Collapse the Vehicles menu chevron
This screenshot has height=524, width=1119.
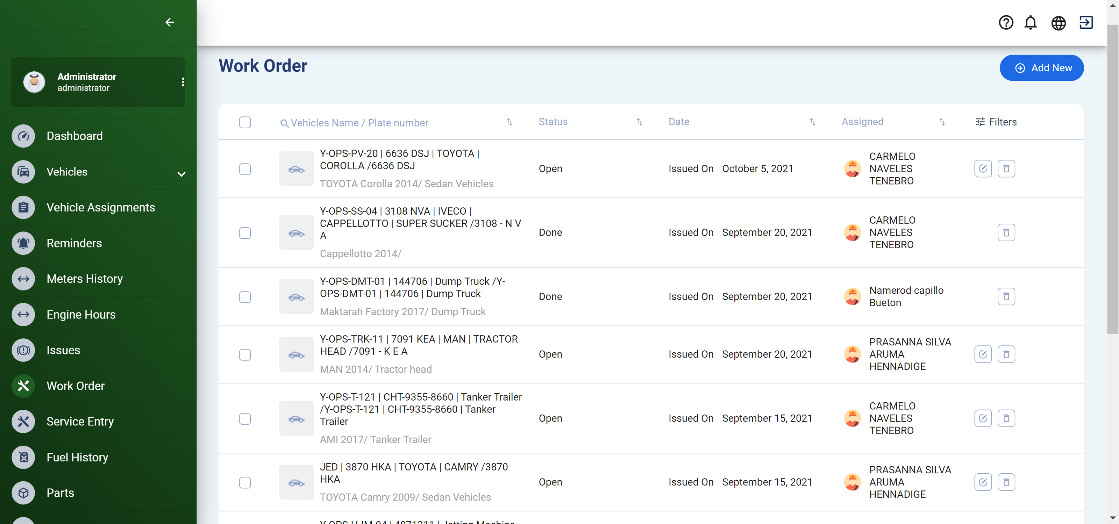pyautogui.click(x=181, y=173)
